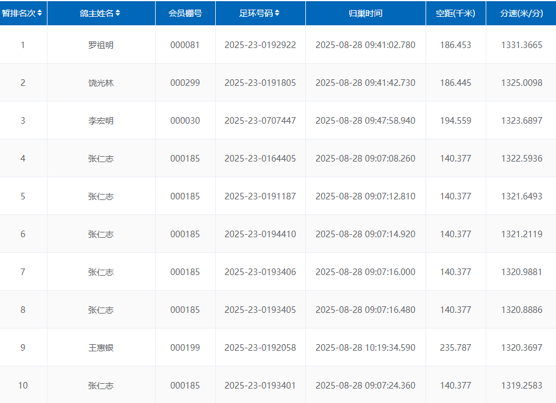This screenshot has height=403, width=556.
Task: Click sort arrows beside 暂排名次 header
Action: coord(40,13)
